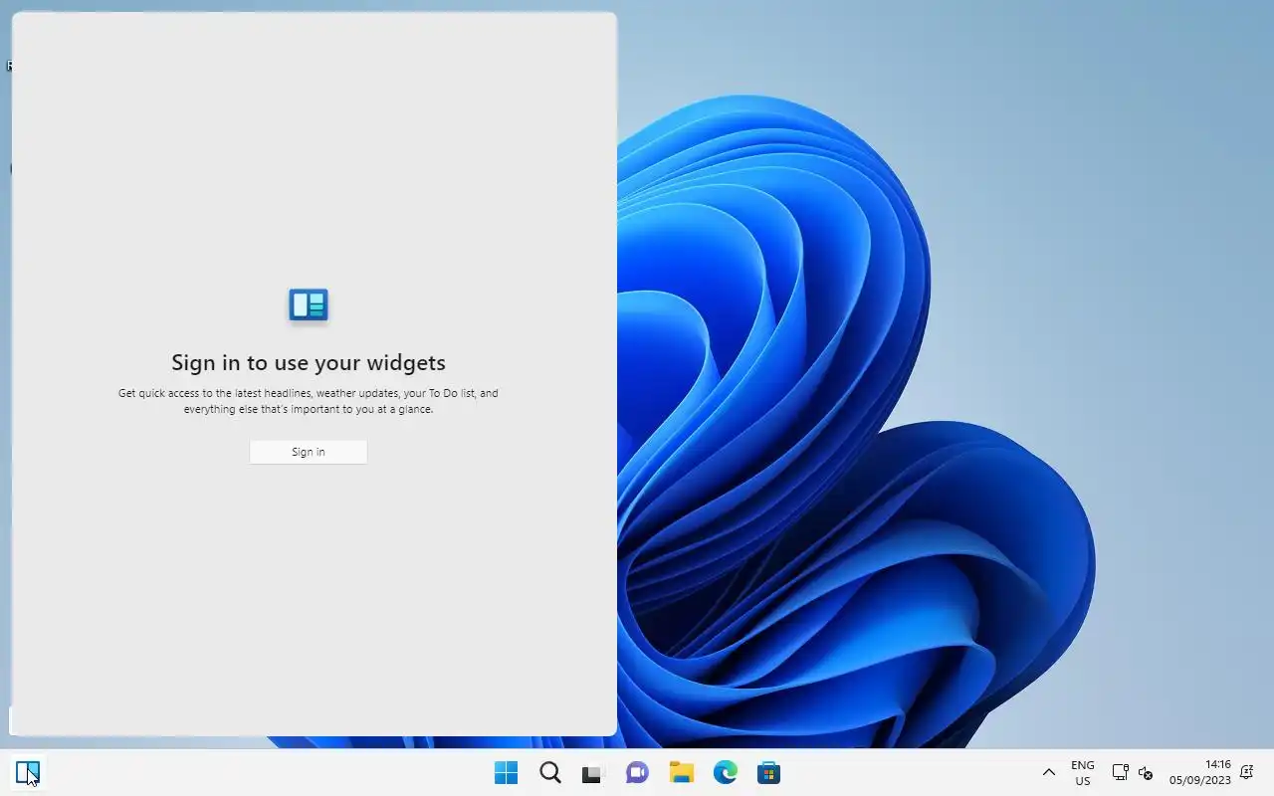This screenshot has width=1274, height=796.
Task: Open taskbar Search
Action: (549, 772)
